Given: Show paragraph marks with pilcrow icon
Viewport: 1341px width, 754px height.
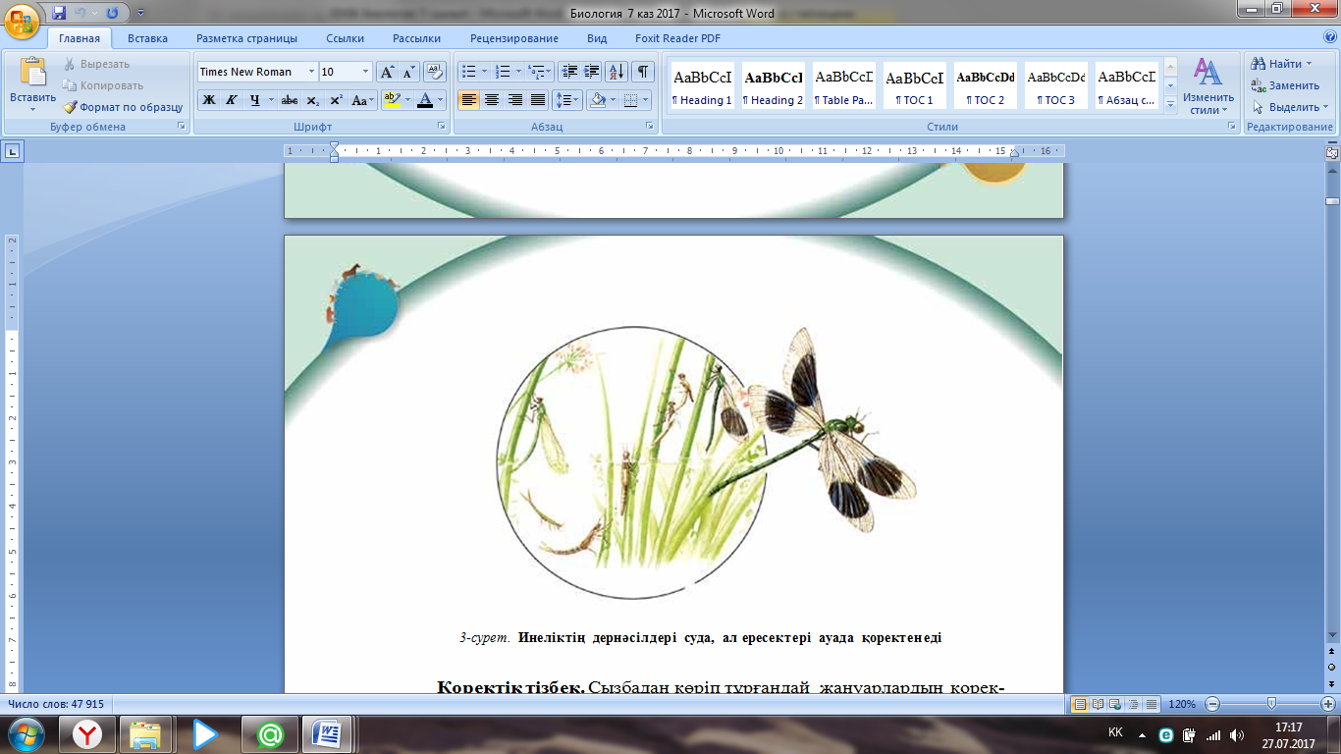Looking at the screenshot, I should click(x=643, y=72).
